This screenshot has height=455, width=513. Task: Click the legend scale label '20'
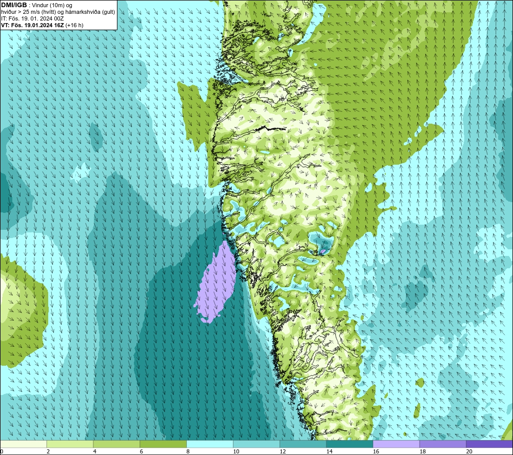pyautogui.click(x=469, y=451)
